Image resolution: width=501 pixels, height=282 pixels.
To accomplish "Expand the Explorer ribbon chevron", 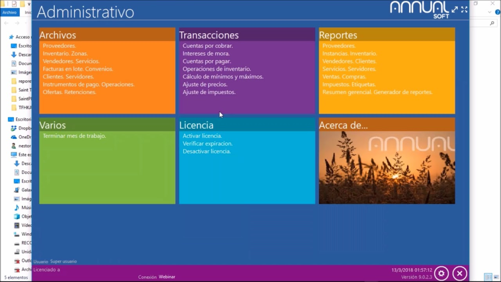I will 488,12.
